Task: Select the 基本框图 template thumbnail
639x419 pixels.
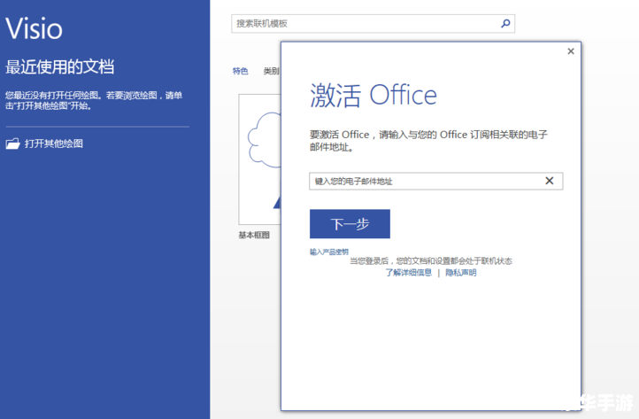Action: coord(260,159)
